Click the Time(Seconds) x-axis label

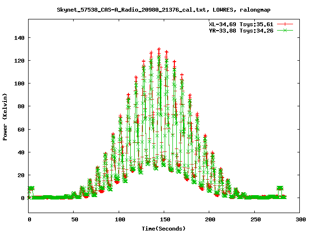pyautogui.click(x=164, y=229)
